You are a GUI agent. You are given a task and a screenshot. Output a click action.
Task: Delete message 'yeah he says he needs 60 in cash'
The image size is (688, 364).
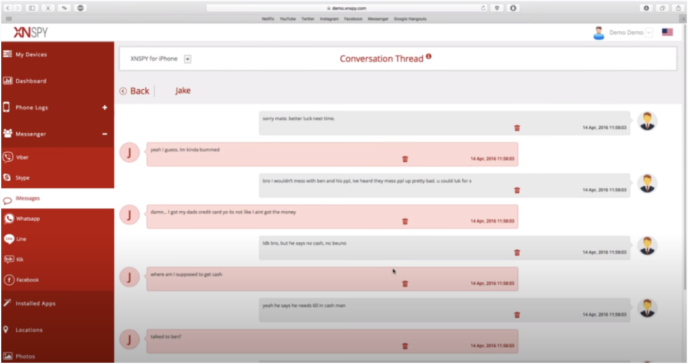pos(517,315)
